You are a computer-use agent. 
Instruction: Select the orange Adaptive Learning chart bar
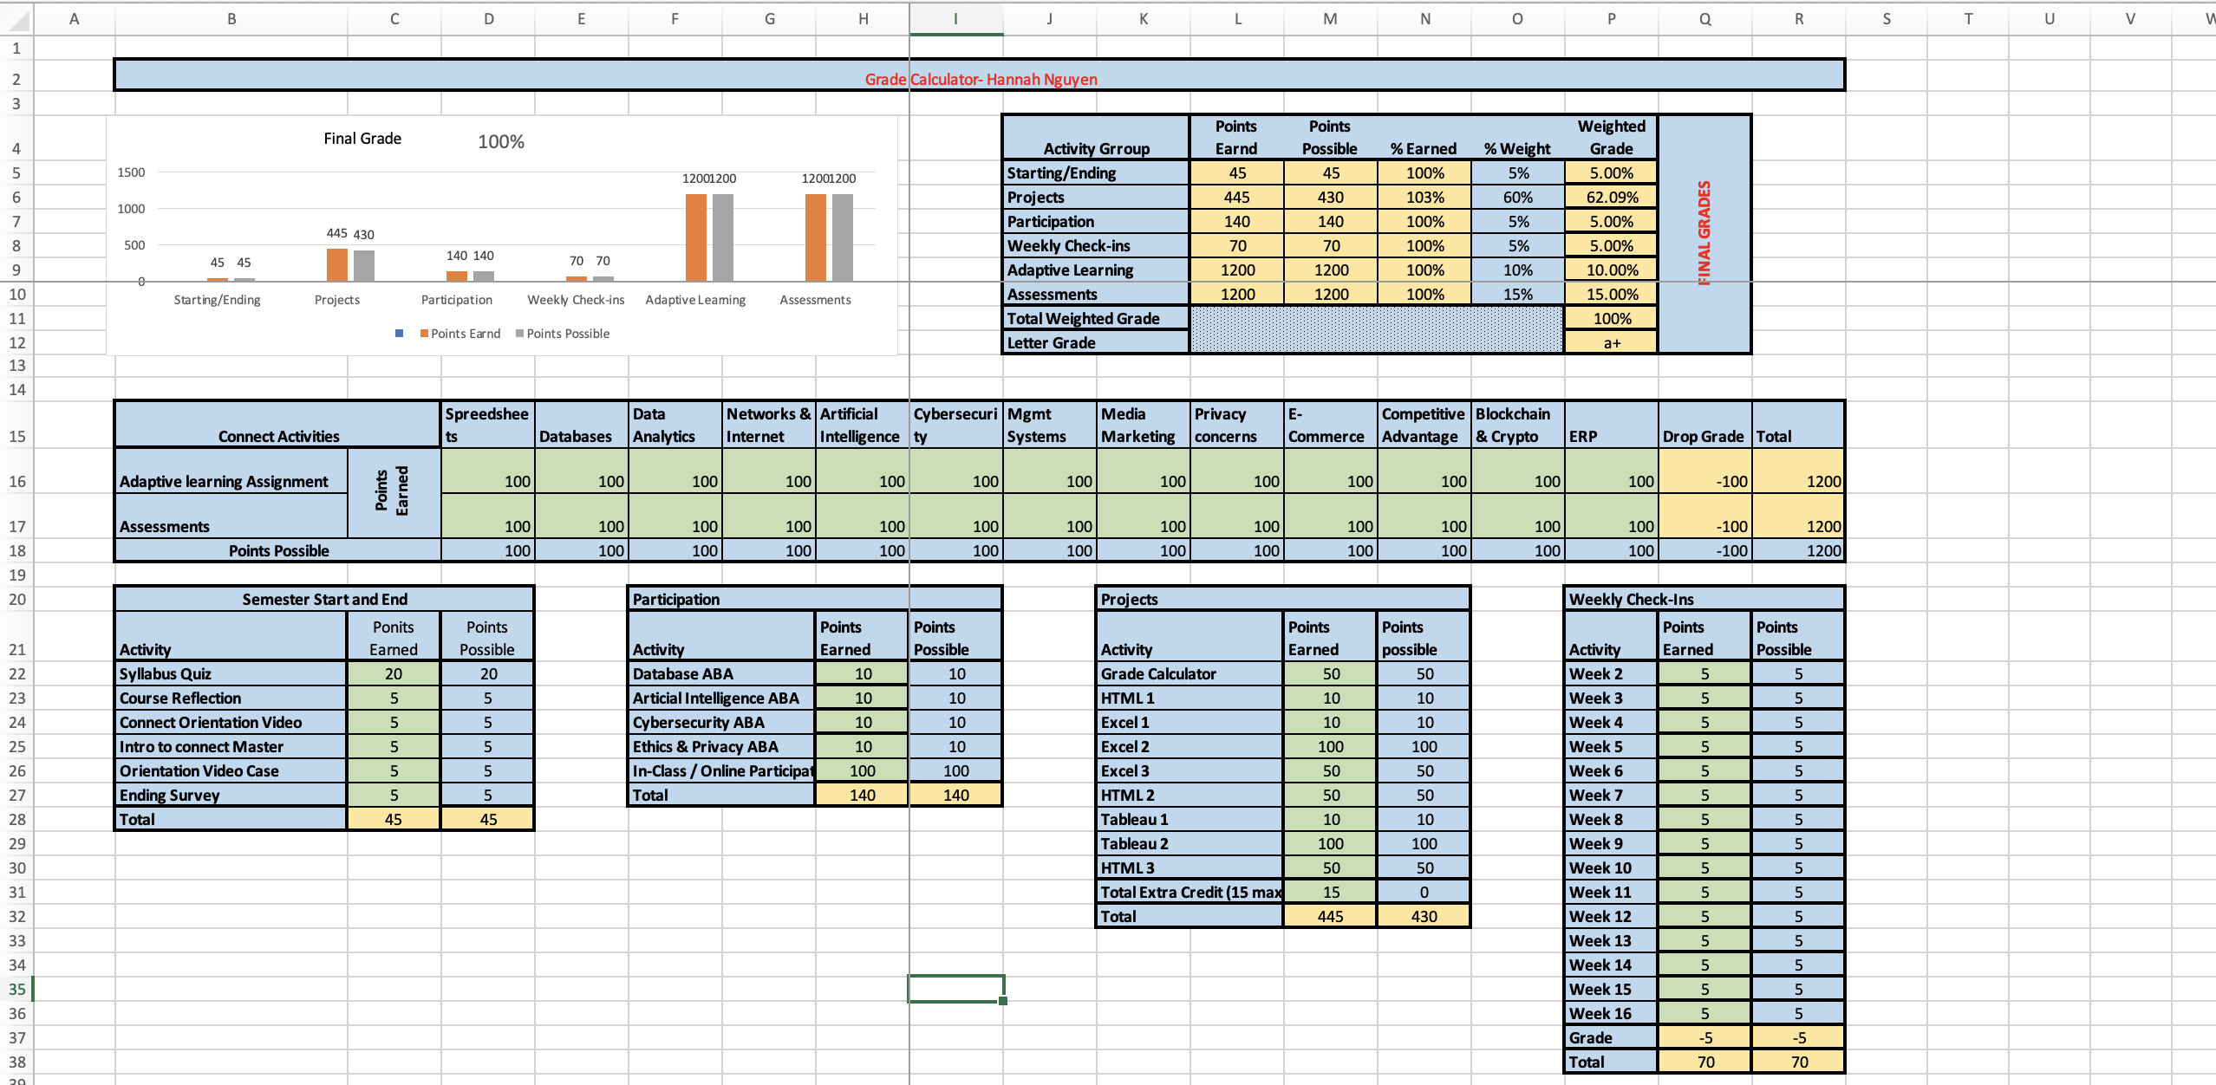click(695, 237)
